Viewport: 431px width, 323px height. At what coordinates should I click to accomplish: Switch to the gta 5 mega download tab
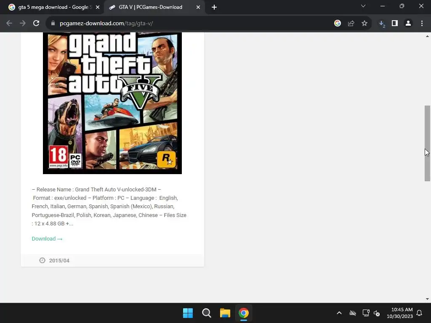54,7
